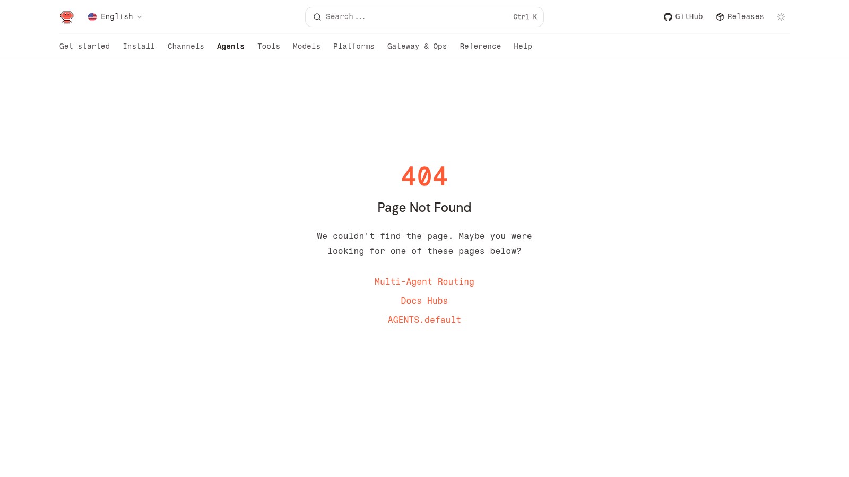
Task: Open the English language dropdown
Action: coord(115,17)
